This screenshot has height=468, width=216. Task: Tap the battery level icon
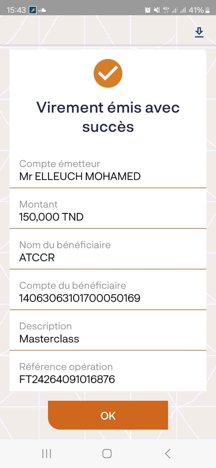point(208,10)
